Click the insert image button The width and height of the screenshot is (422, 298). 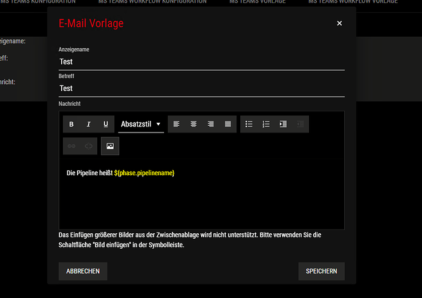110,146
